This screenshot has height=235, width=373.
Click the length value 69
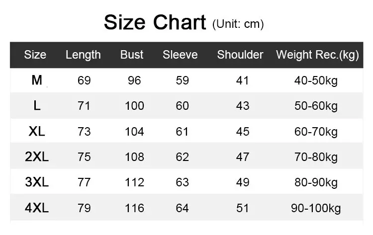pos(84,80)
